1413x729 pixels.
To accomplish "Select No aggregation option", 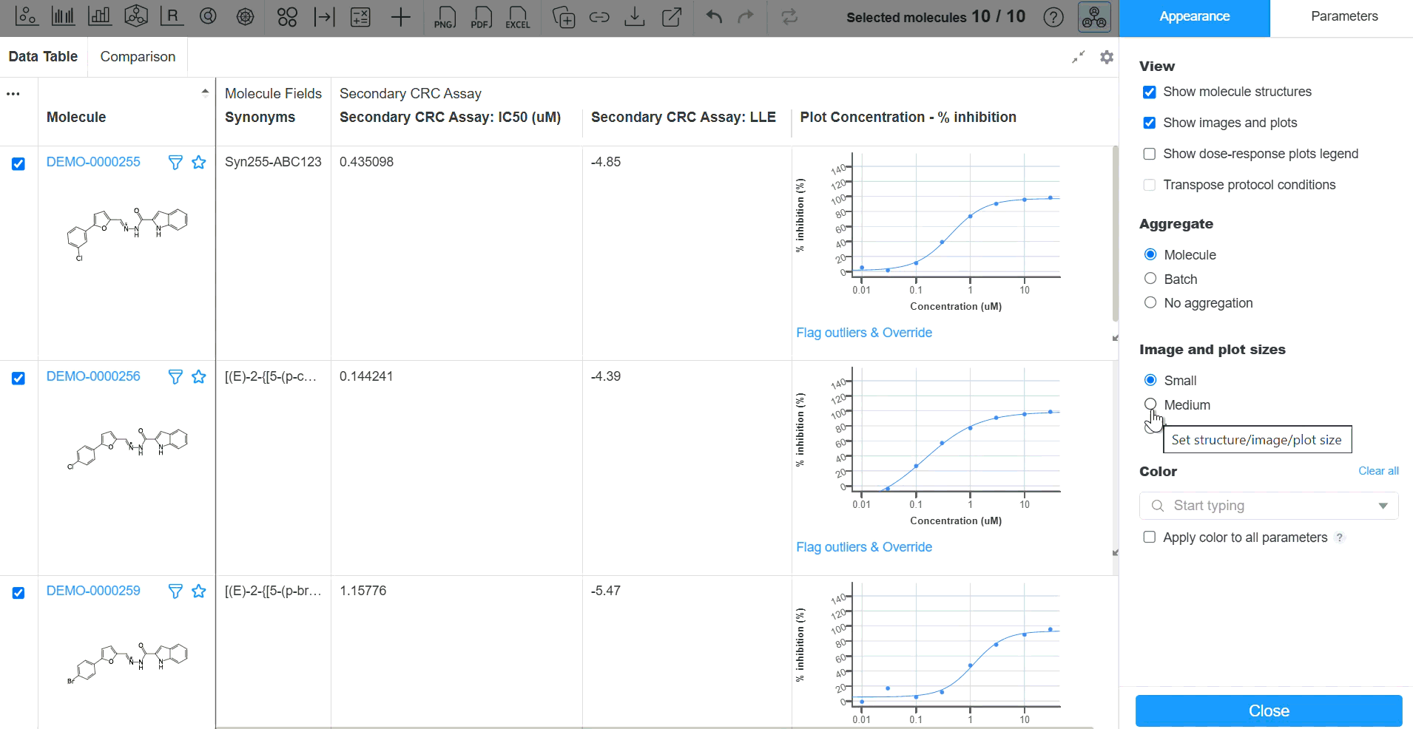I will [x=1150, y=302].
